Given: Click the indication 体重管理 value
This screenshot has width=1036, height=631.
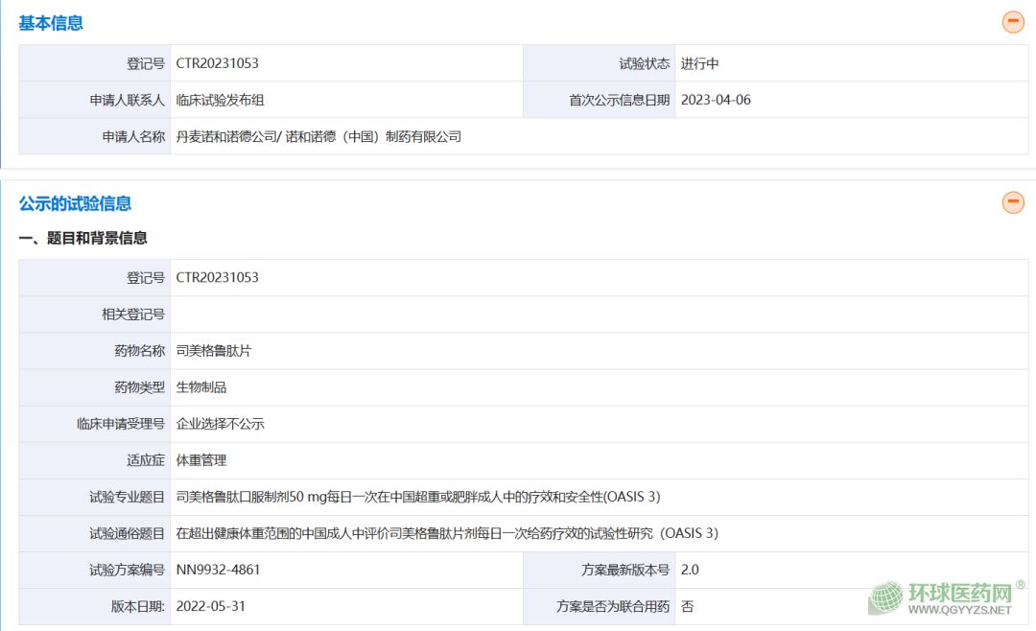Looking at the screenshot, I should (201, 460).
